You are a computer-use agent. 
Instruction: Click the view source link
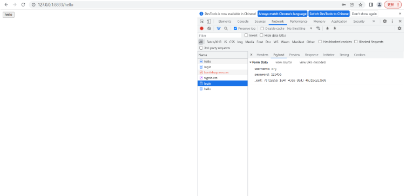(x=283, y=63)
